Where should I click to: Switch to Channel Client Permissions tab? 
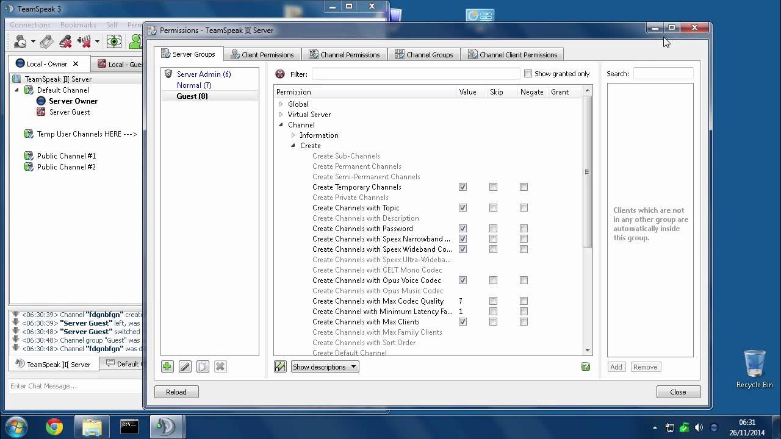pyautogui.click(x=513, y=55)
